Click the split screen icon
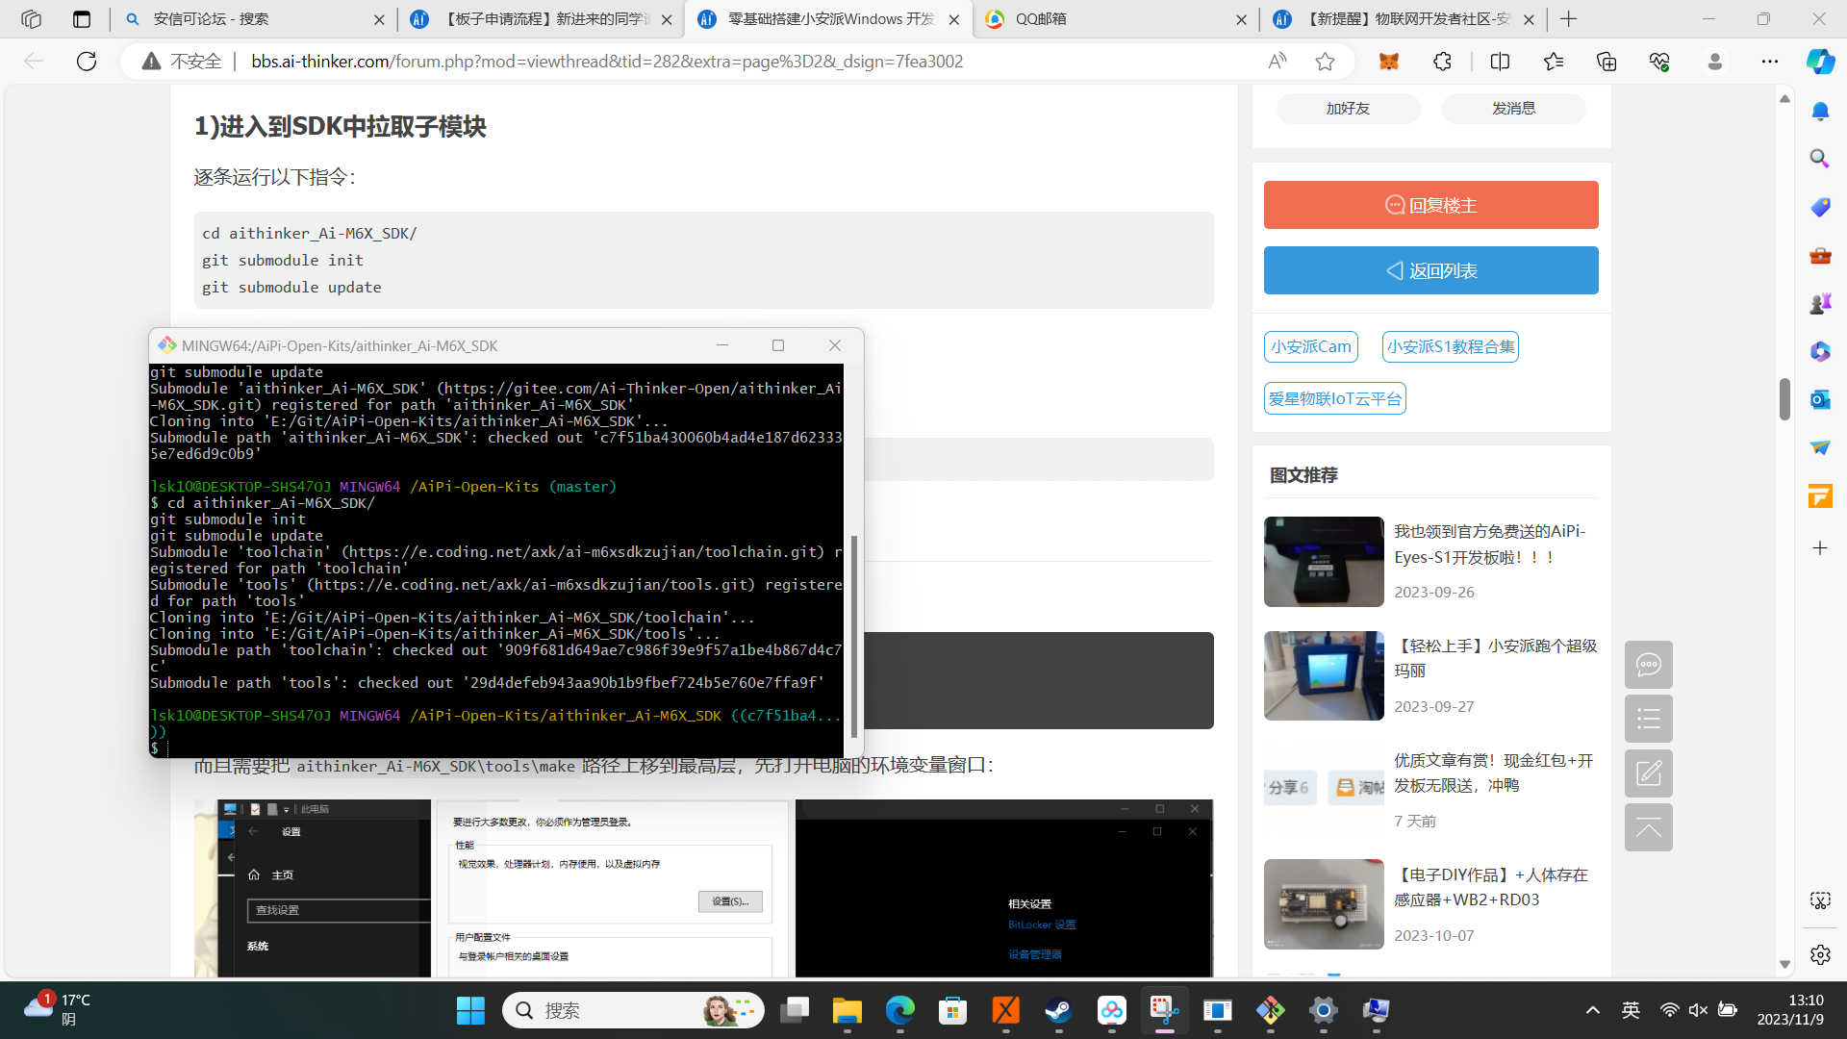This screenshot has height=1039, width=1847. coord(1500,60)
